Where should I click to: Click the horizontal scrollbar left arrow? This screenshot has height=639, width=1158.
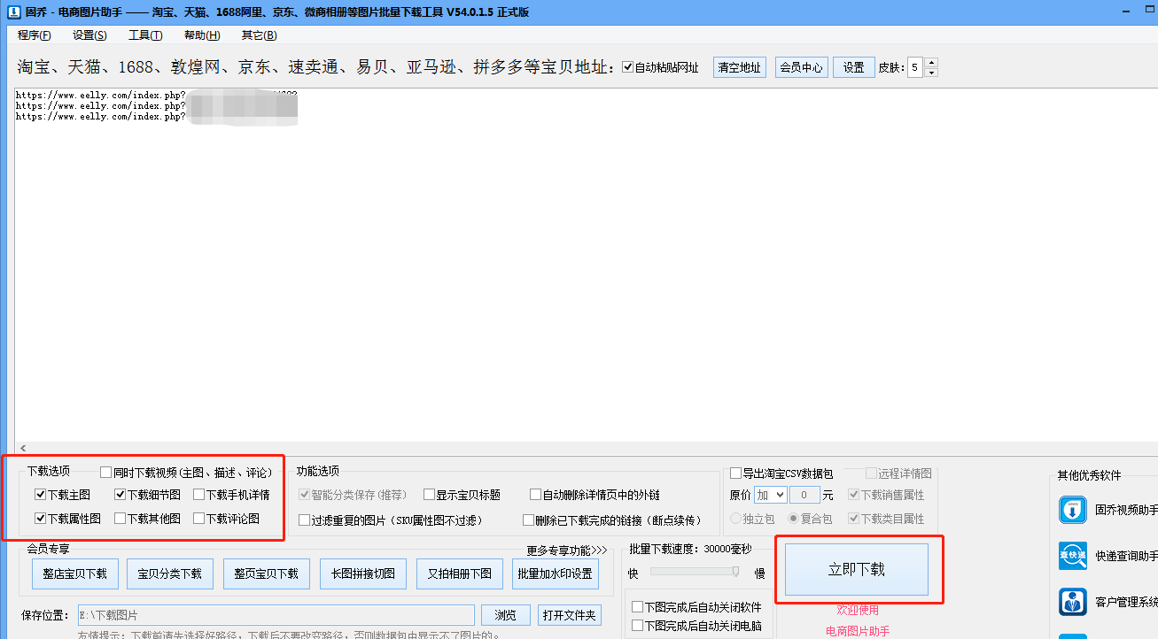pyautogui.click(x=23, y=449)
